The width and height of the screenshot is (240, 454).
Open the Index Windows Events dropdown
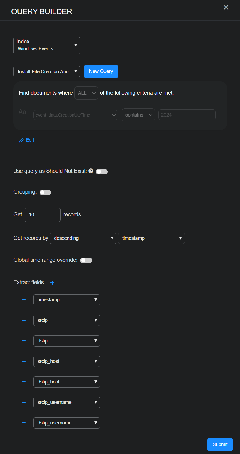coord(47,46)
